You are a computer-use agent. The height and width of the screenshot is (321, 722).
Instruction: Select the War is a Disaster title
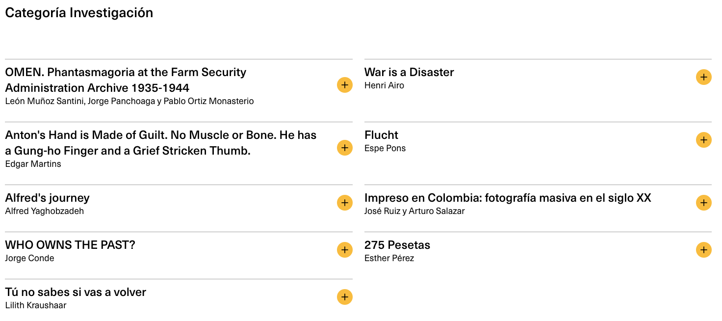(409, 72)
